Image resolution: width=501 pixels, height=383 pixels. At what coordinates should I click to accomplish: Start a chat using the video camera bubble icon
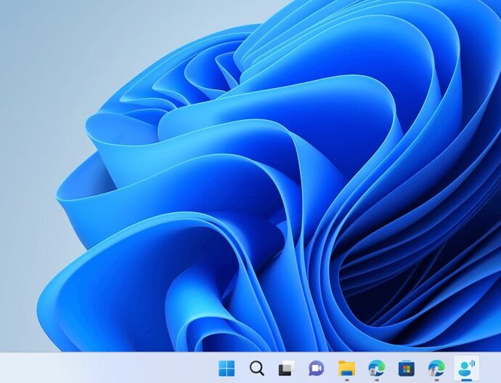(316, 368)
